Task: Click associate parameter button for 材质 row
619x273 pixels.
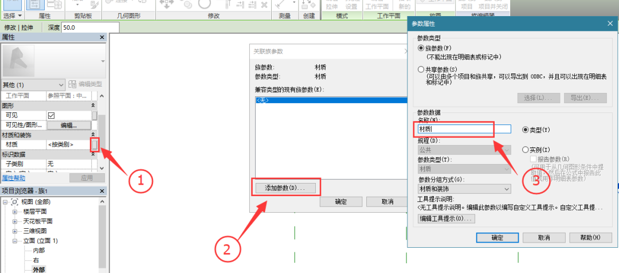Action: (x=95, y=145)
